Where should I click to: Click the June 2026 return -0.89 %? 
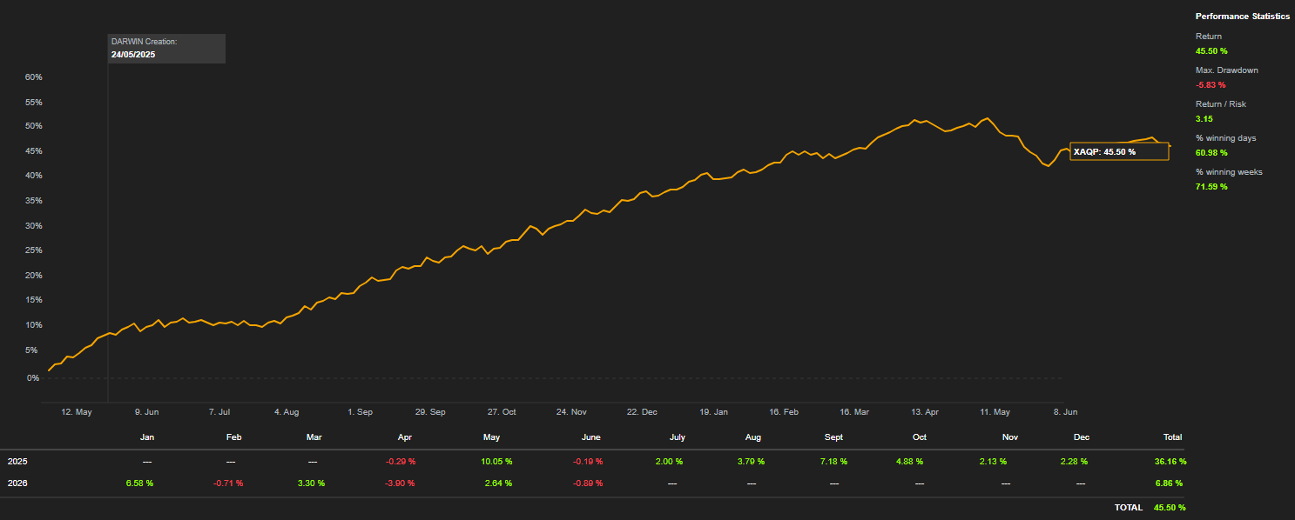587,483
